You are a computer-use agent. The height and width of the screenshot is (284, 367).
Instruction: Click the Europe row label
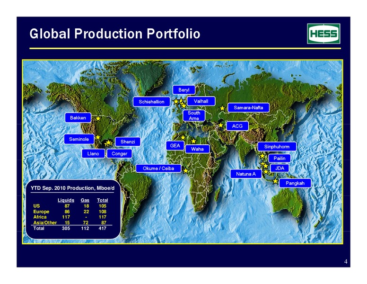[x=41, y=212]
